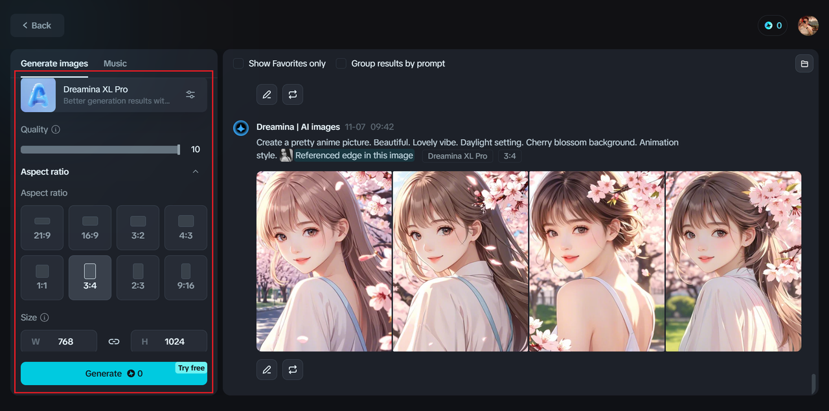Image resolution: width=829 pixels, height=411 pixels.
Task: Click the edit pencil icon above the prompt
Action: pos(267,94)
